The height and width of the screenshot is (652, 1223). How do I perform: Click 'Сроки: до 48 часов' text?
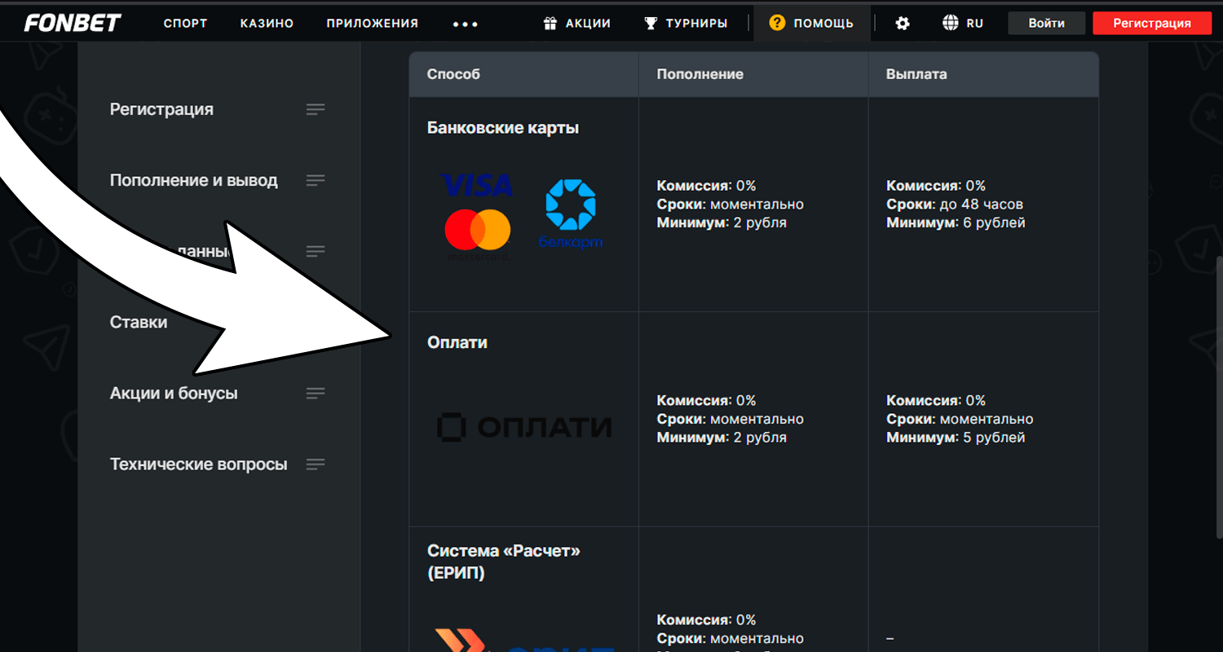pos(955,204)
